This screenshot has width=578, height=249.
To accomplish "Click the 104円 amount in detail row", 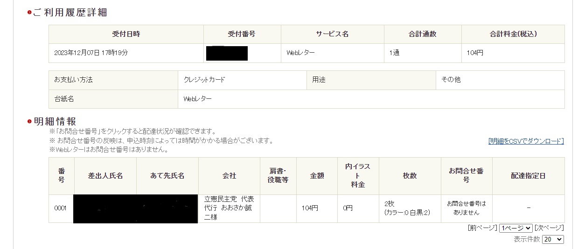I will coord(310,208).
